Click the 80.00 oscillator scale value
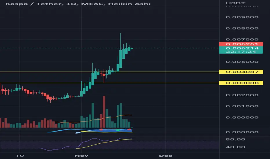 click(x=236, y=139)
